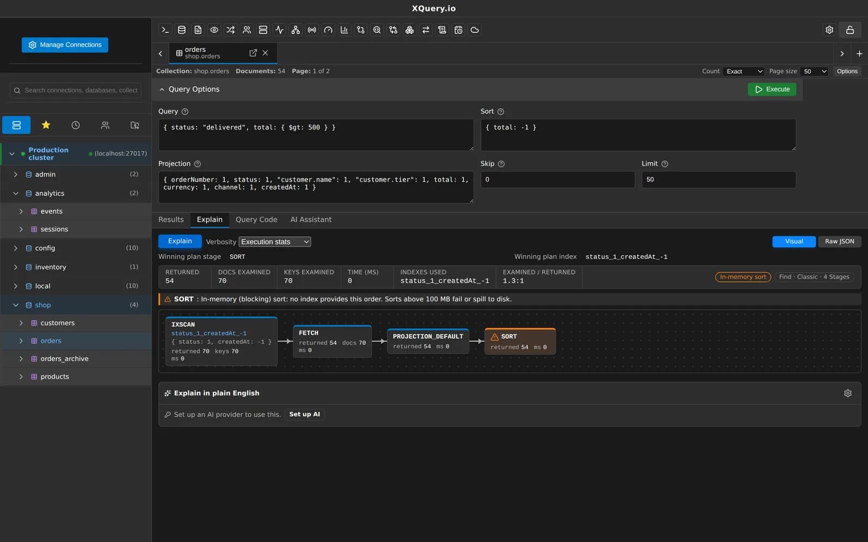The image size is (868, 542).
Task: Click the Limit input field
Action: click(x=719, y=180)
